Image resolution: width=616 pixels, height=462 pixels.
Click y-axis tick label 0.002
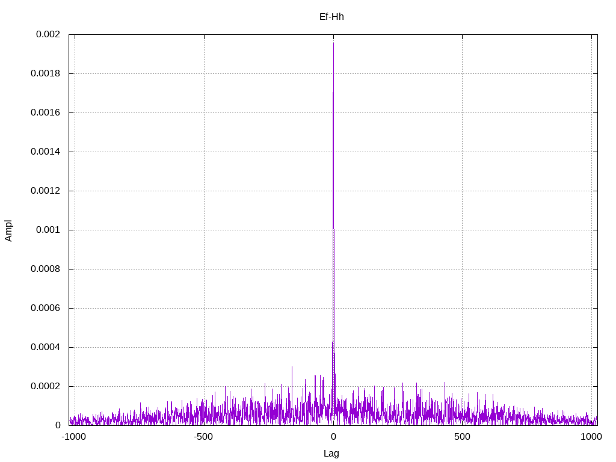click(x=48, y=34)
